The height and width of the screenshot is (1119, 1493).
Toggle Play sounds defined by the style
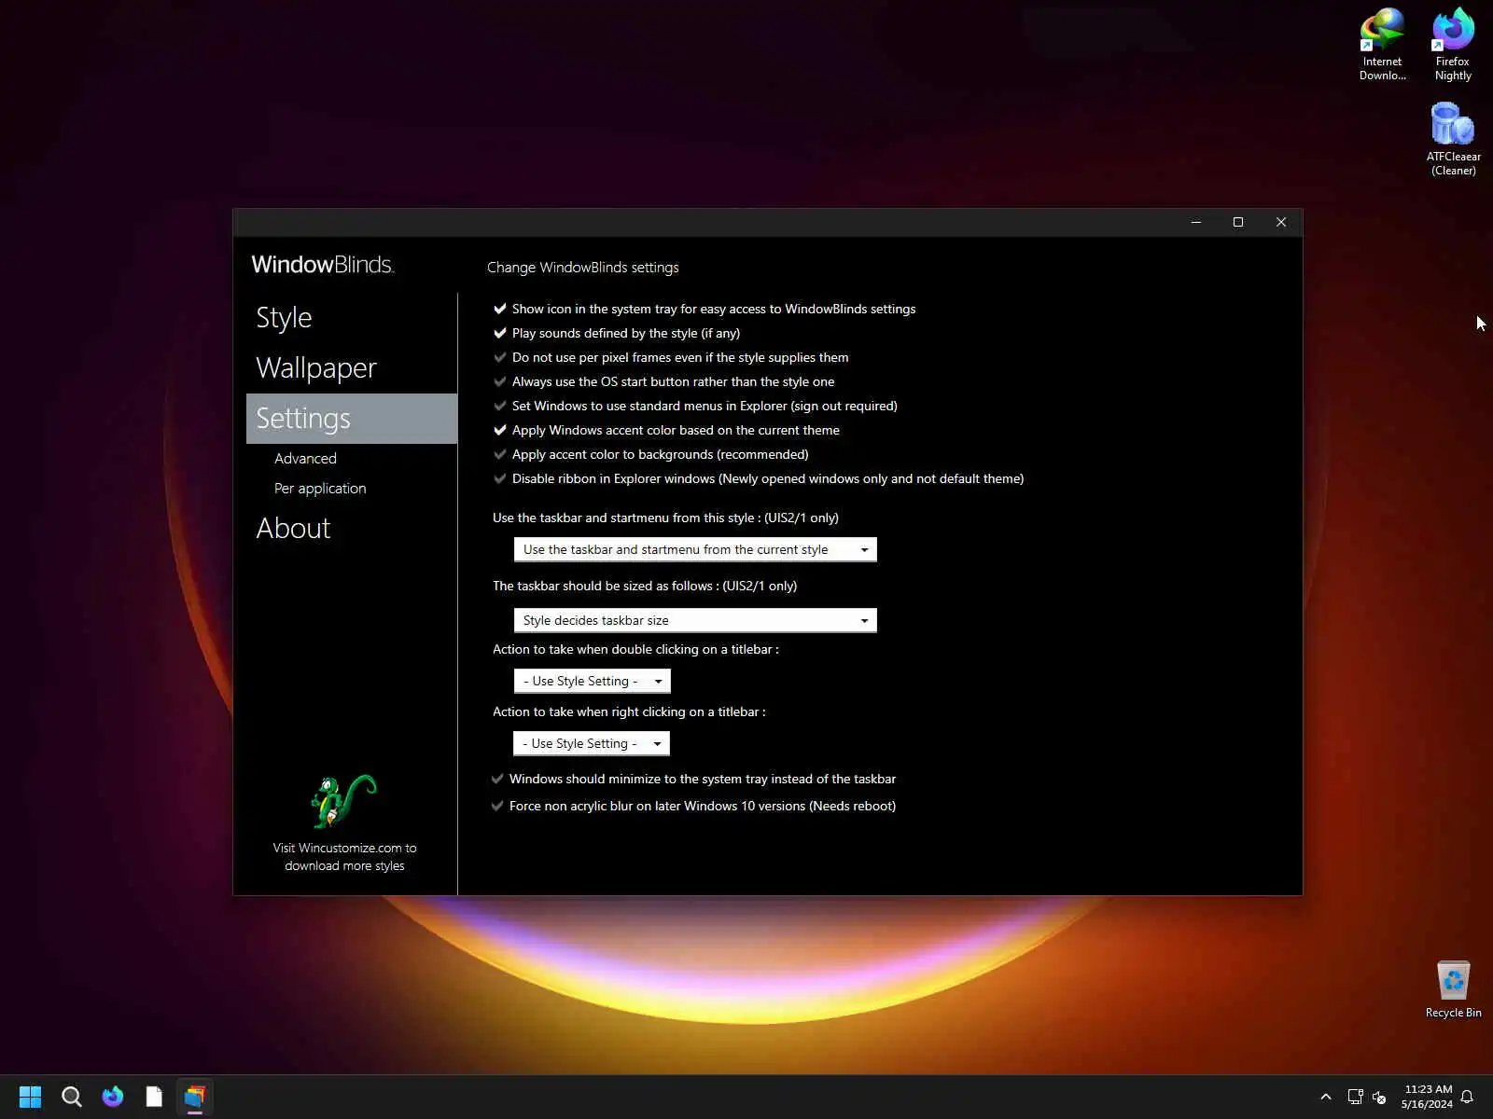coord(617,333)
